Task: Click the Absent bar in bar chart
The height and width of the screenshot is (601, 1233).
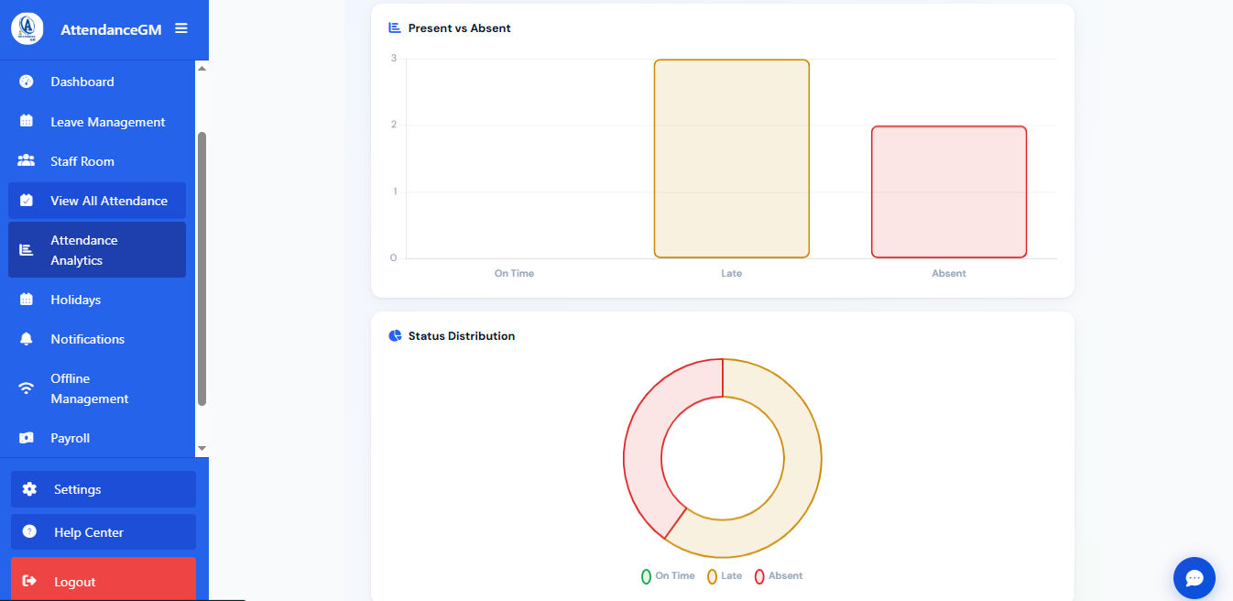Action: (949, 191)
